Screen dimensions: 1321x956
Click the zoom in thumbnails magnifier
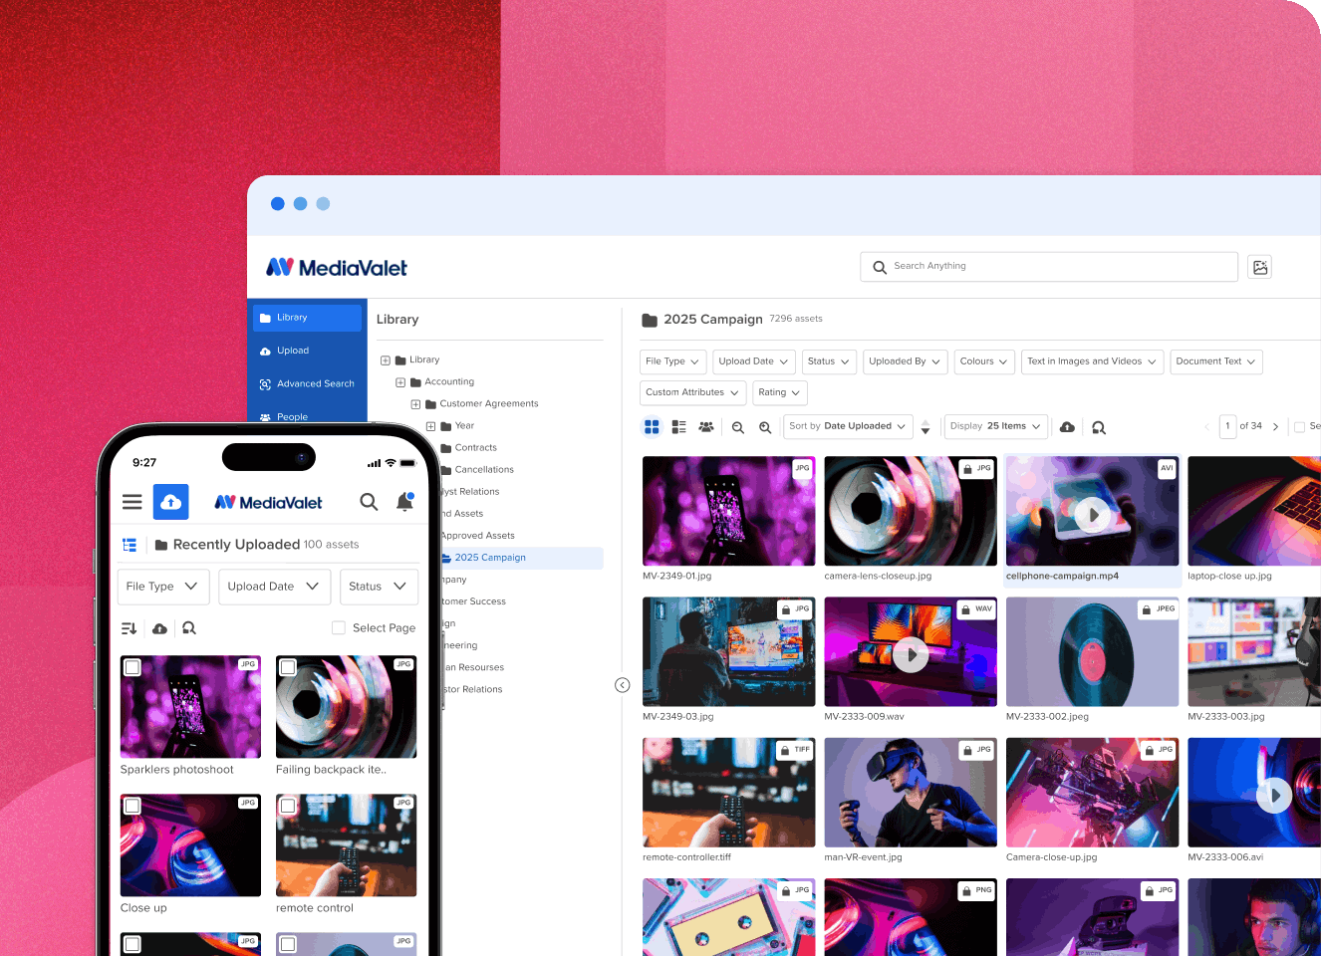point(765,427)
